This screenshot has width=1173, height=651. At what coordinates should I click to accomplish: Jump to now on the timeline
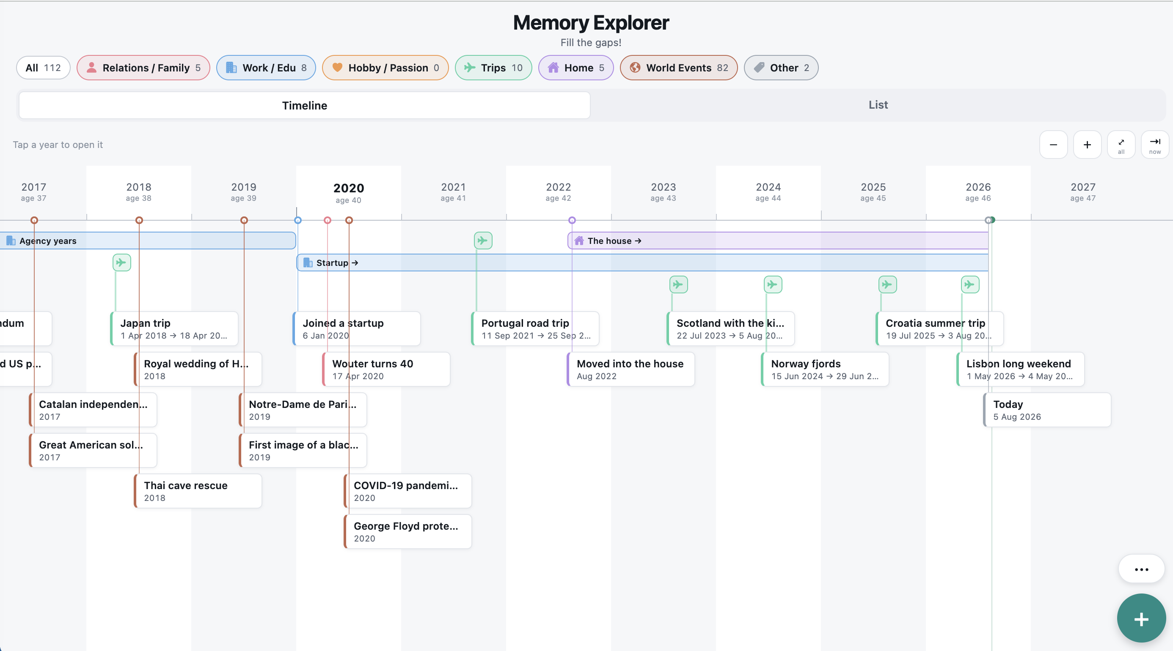pyautogui.click(x=1154, y=145)
